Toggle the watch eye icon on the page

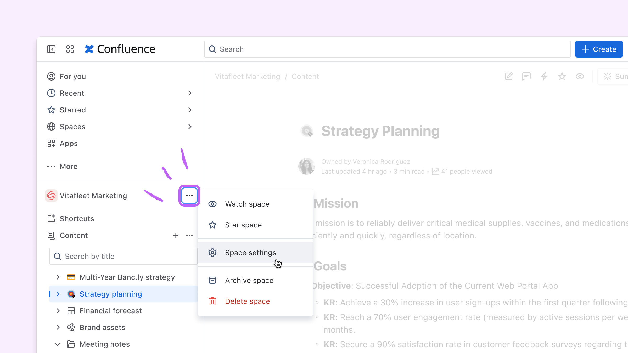(580, 76)
